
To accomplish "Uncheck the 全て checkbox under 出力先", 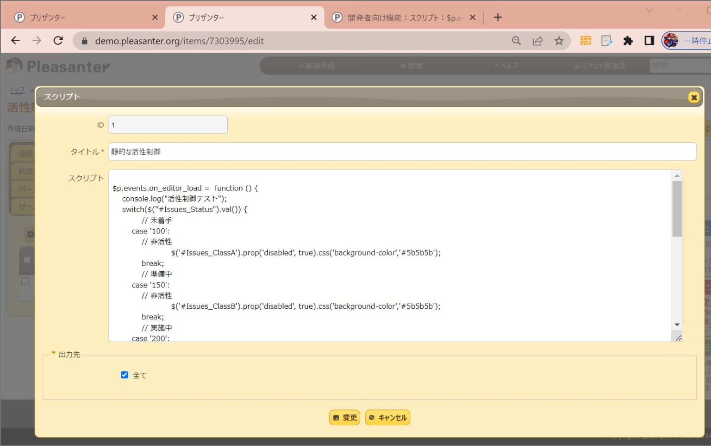I will (x=124, y=374).
